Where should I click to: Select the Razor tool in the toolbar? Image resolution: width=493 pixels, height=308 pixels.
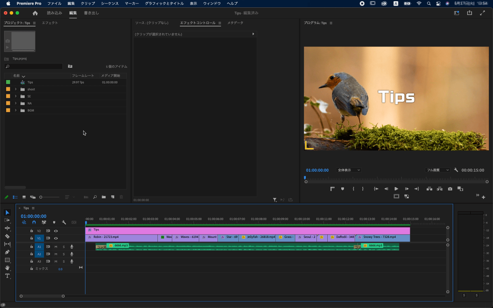coord(7,236)
